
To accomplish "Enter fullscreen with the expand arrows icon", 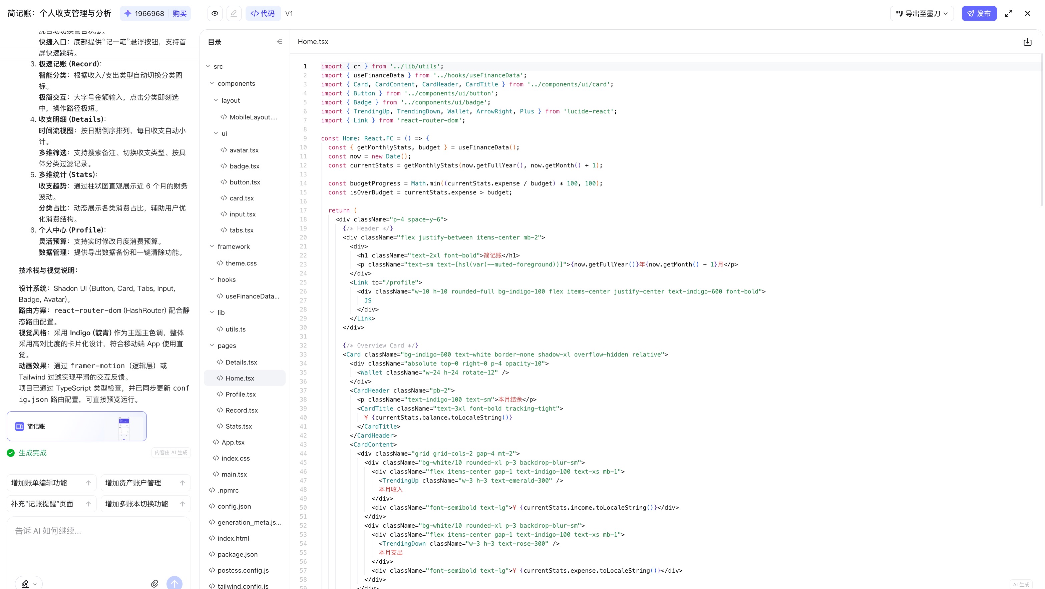I will click(1009, 13).
